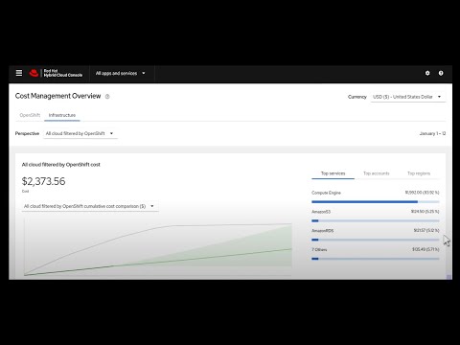Click the AmazonS3 cost amount value
The image size is (460, 345).
(x=425, y=212)
